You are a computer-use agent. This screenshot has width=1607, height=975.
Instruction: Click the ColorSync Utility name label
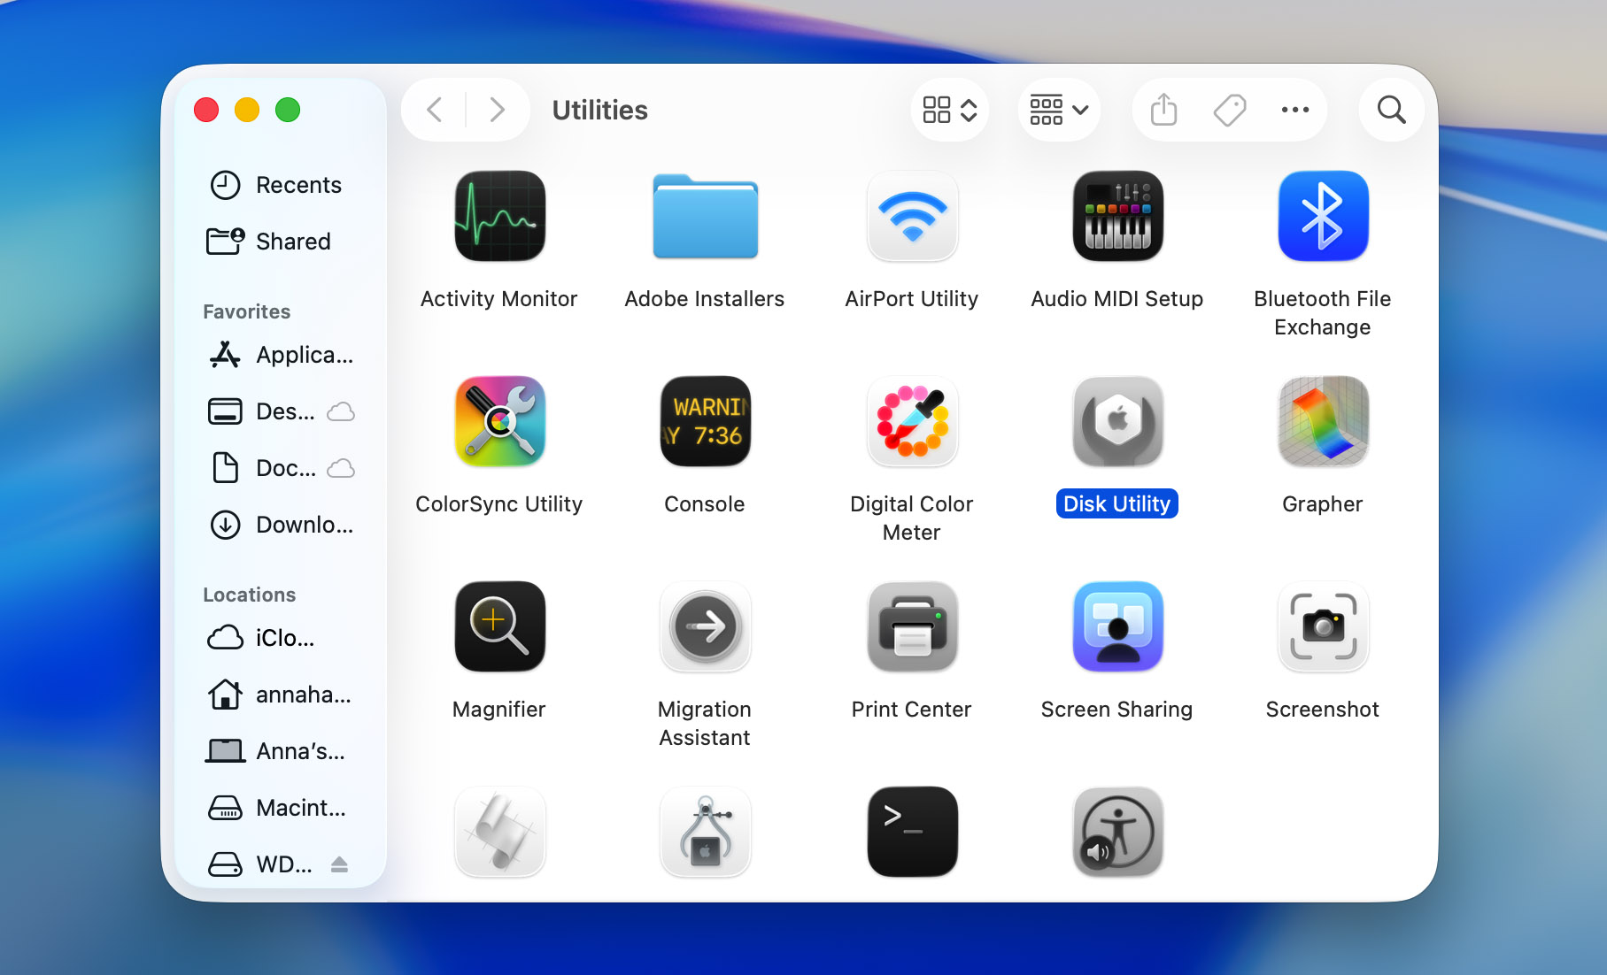(499, 504)
